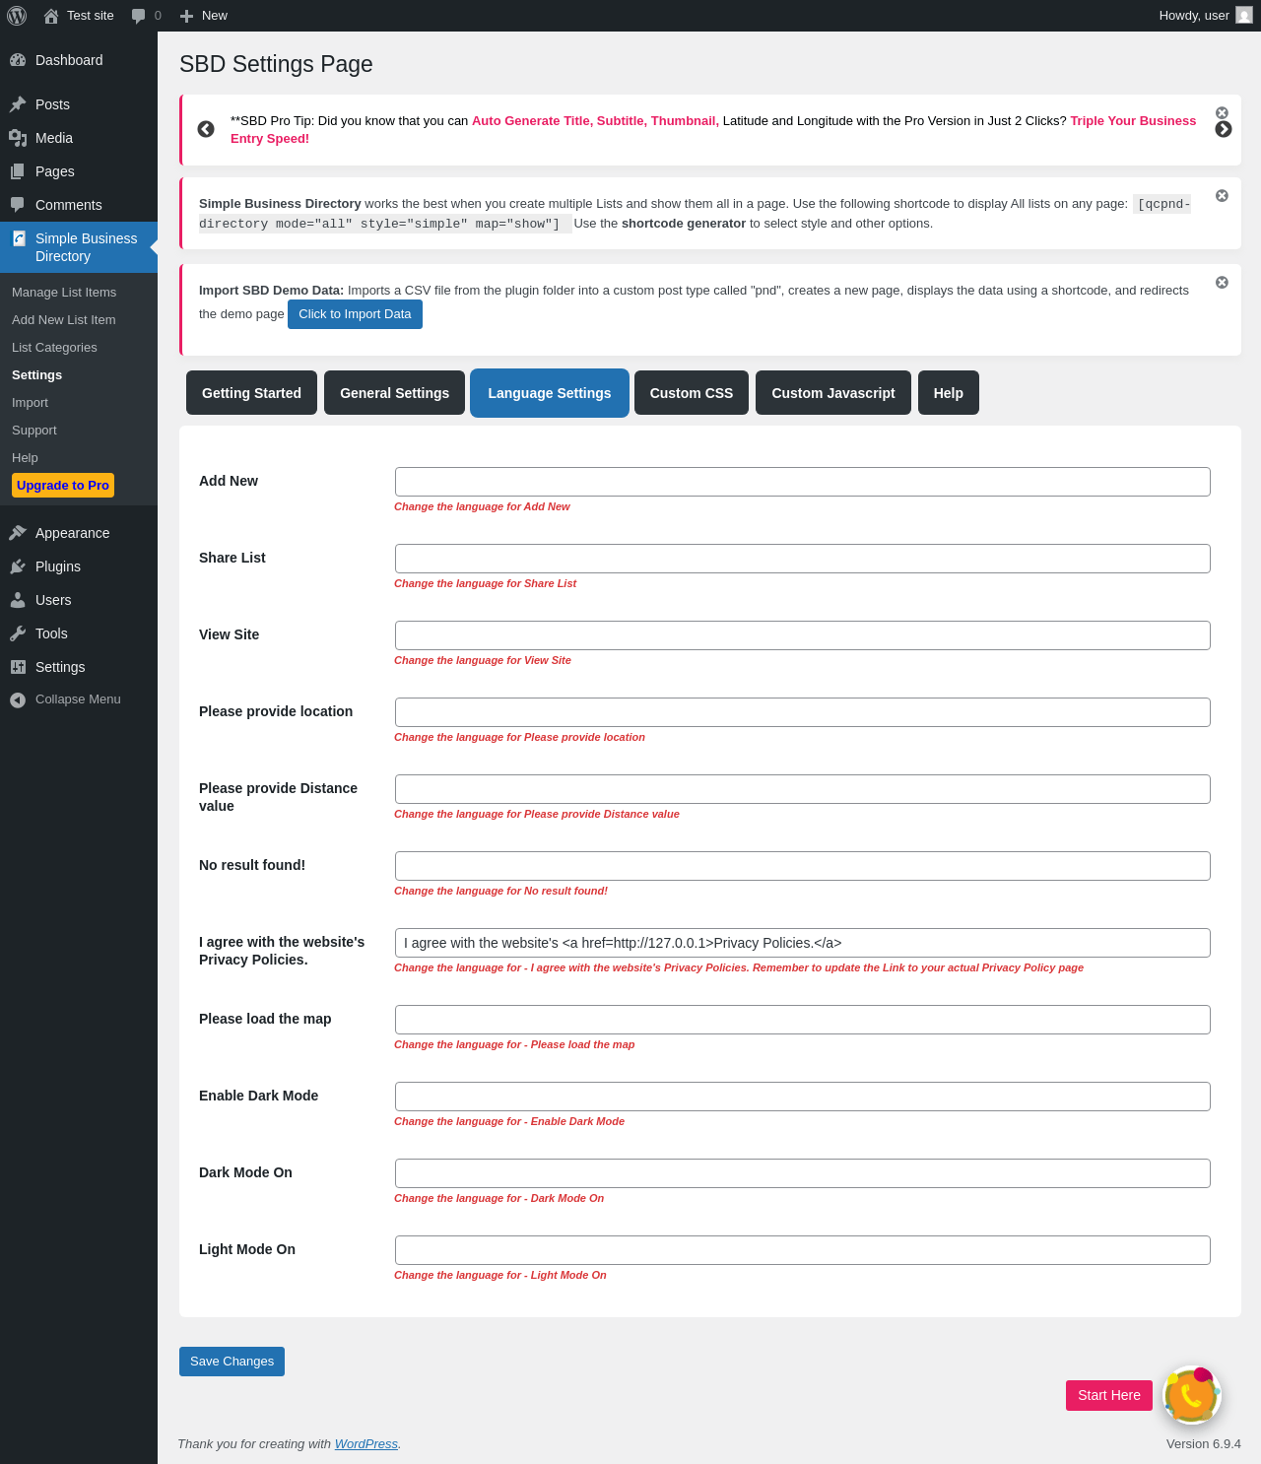1261x1464 pixels.
Task: Open the Test site home icon
Action: [51, 16]
